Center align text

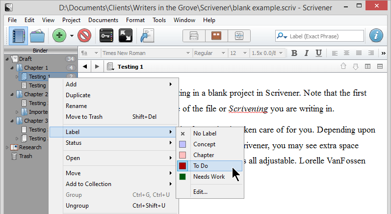coord(347,53)
